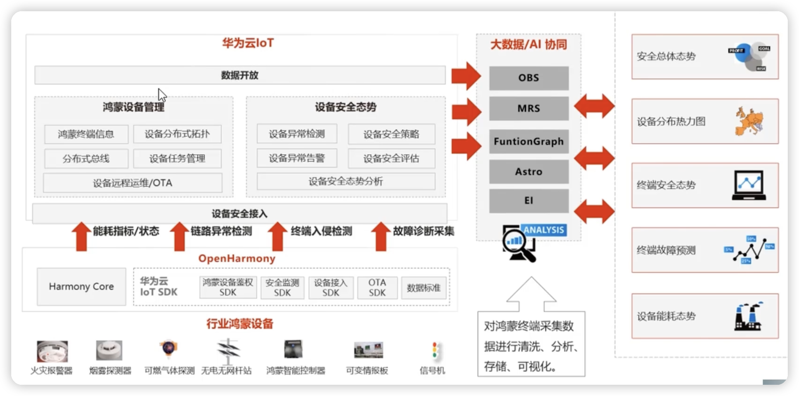Click the fire alarm device icon
Image resolution: width=799 pixels, height=396 pixels.
pyautogui.click(x=52, y=351)
